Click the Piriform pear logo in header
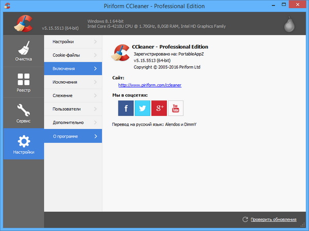Screen dimensions: 309x231 pos(289,24)
